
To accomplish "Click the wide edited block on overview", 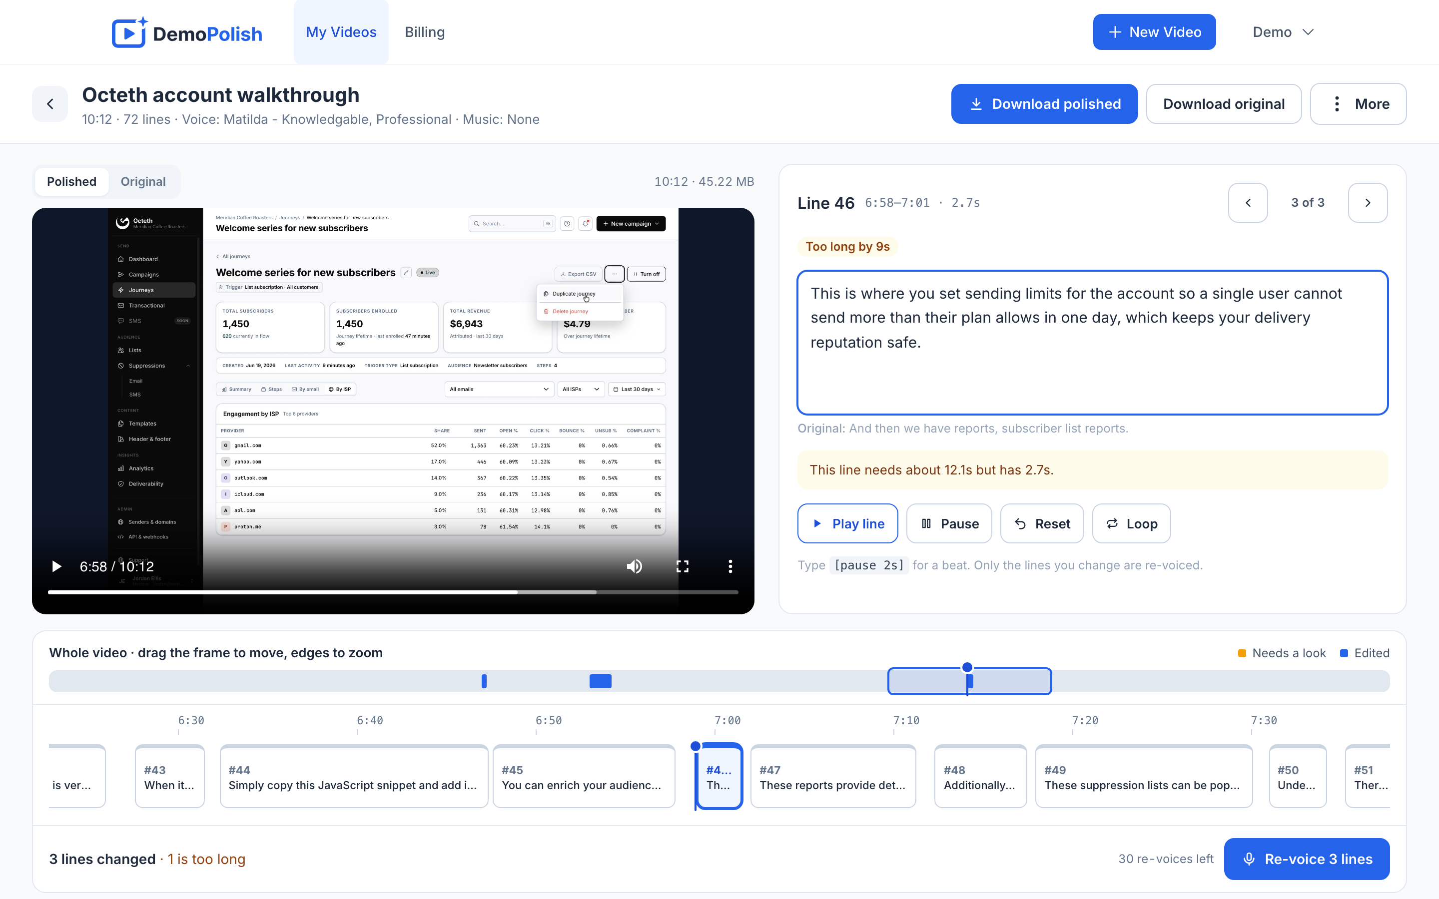I will pyautogui.click(x=601, y=681).
